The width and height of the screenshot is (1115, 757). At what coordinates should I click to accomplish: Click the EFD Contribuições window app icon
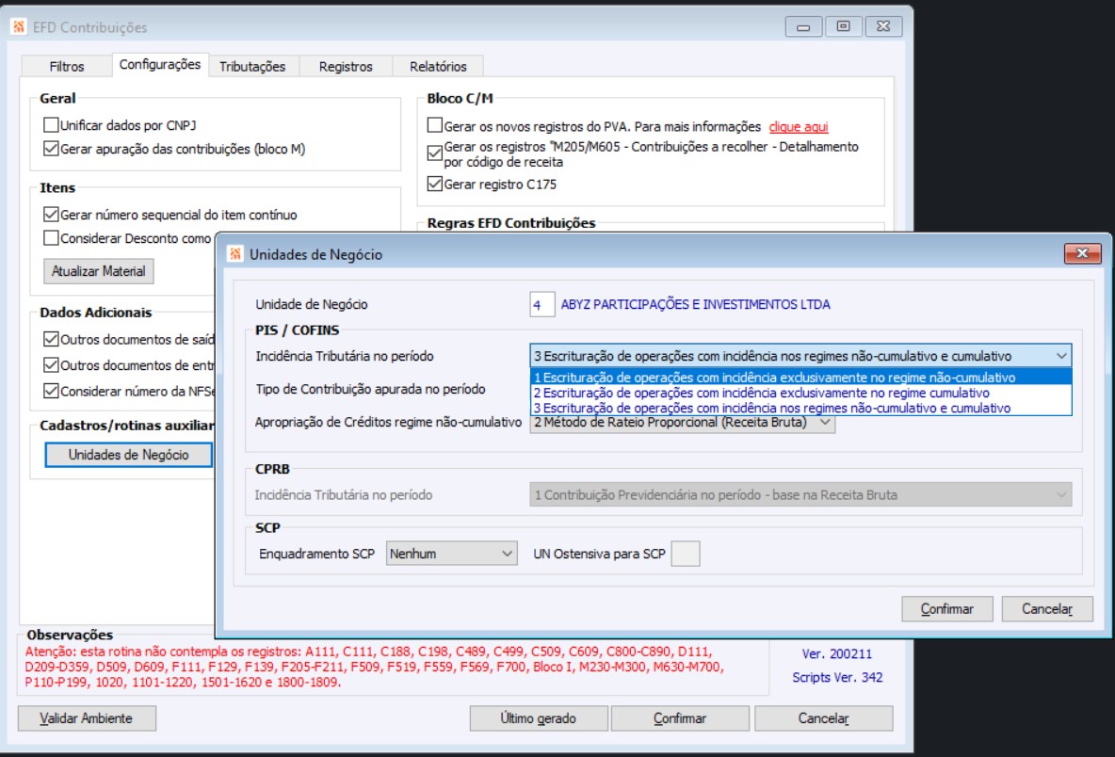19,27
